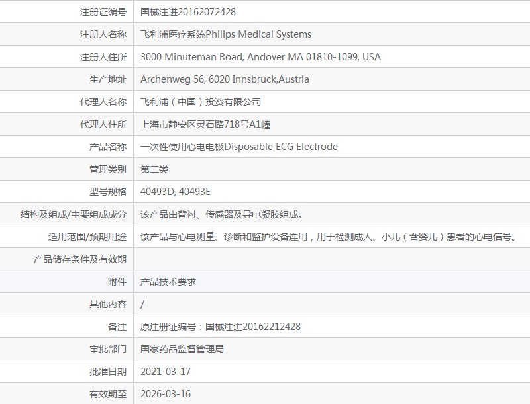Select the 生产地址 label

click(108, 79)
